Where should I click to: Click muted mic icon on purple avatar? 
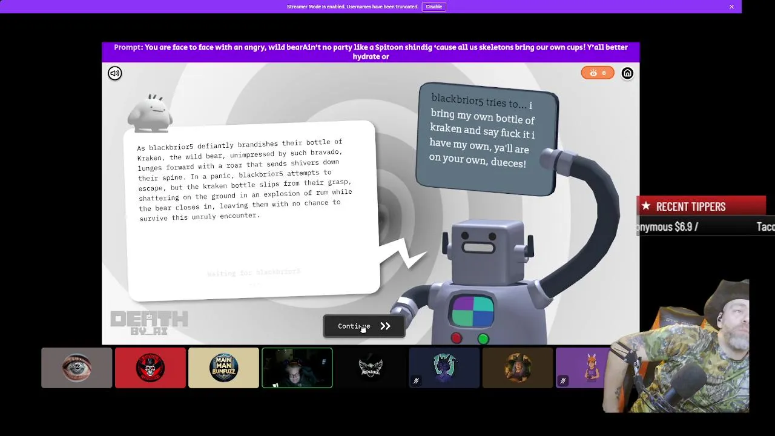[562, 381]
